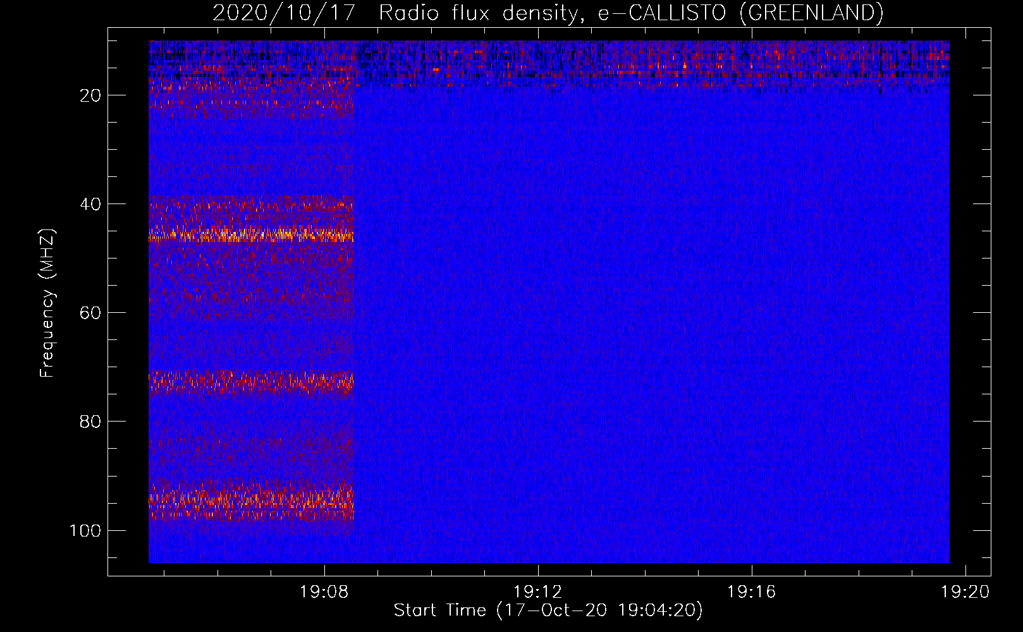Image resolution: width=1023 pixels, height=632 pixels.
Task: Click the 40 MHz frequency tick label
Action: pyautogui.click(x=90, y=204)
